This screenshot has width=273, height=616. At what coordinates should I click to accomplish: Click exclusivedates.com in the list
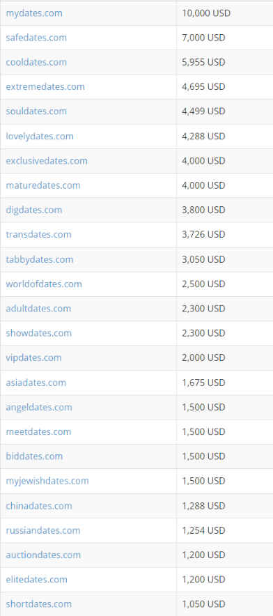[x=47, y=161]
